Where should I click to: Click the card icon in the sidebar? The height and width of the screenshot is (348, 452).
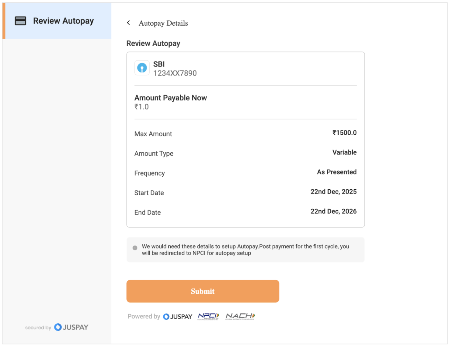click(20, 21)
